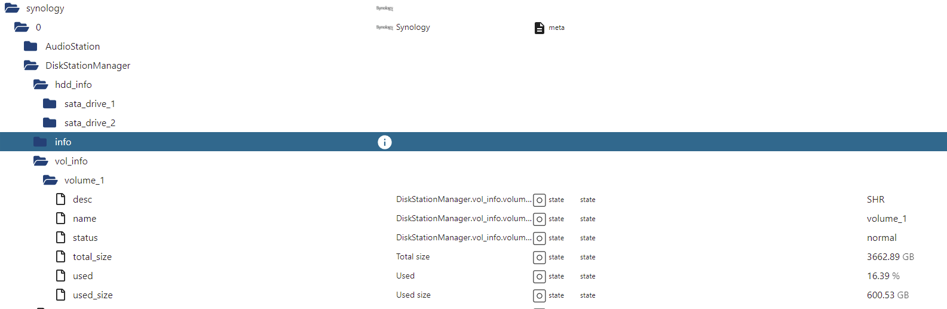
Task: Click the info icon in highlighted row
Action: point(384,142)
